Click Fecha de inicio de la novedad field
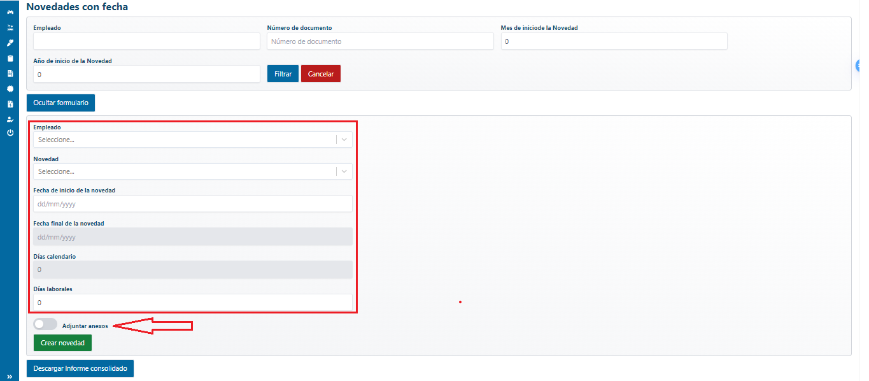 click(x=192, y=204)
